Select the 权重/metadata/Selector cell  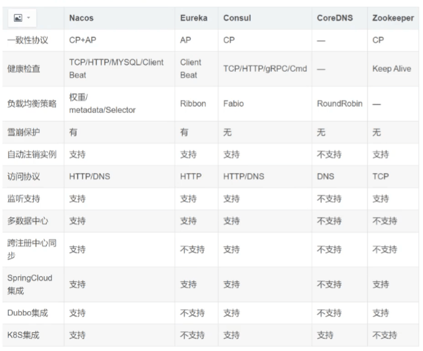(102, 104)
